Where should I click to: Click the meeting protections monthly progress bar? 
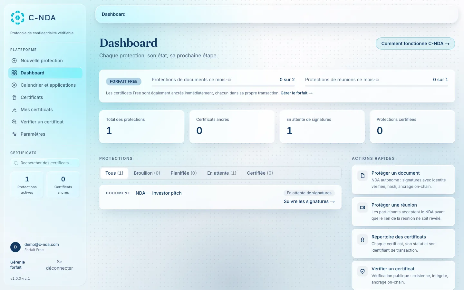[377, 86]
